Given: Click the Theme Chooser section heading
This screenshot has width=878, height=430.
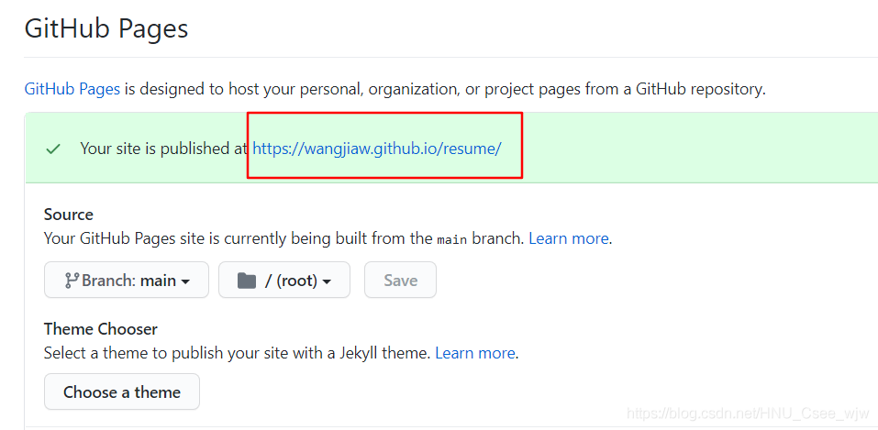Looking at the screenshot, I should click(x=101, y=328).
